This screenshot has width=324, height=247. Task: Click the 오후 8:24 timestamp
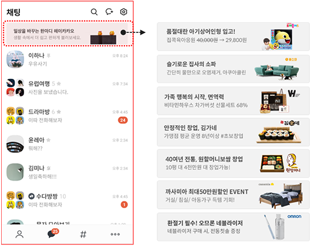(120, 56)
